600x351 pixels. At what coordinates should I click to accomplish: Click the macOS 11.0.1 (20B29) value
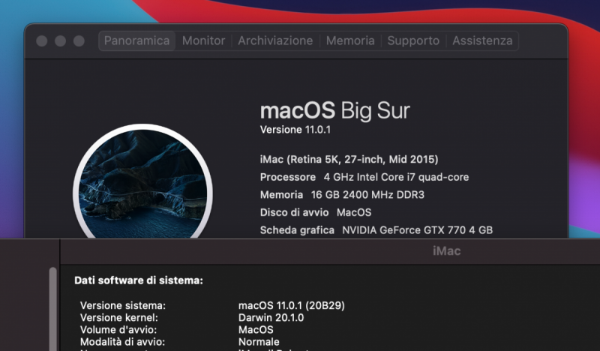pos(292,305)
